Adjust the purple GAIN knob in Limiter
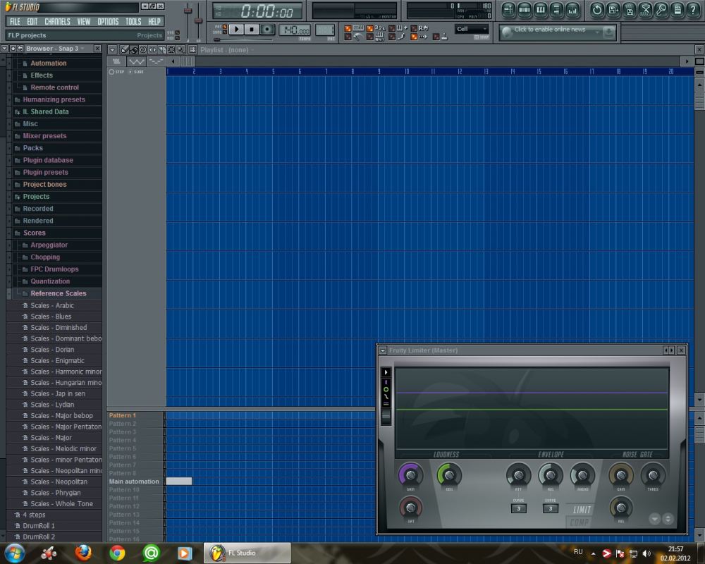 coord(410,475)
